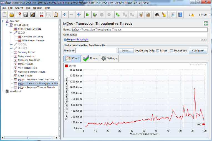Select CSV Data Set Config item
212x141 pixels.
(32, 37)
